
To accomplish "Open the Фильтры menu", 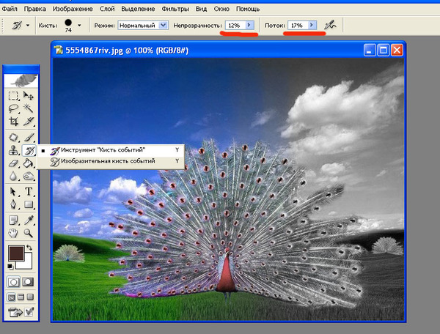I will point(175,9).
